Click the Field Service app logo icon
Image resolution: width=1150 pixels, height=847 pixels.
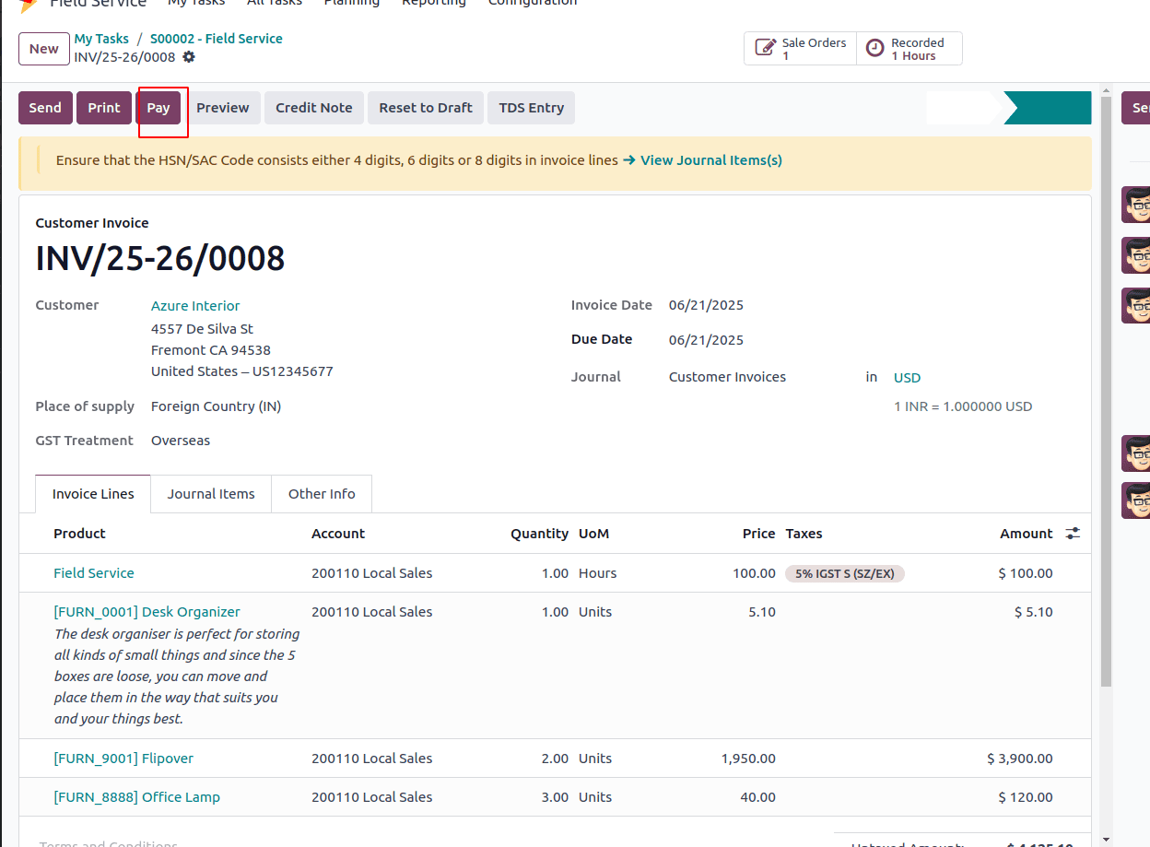click(29, 4)
